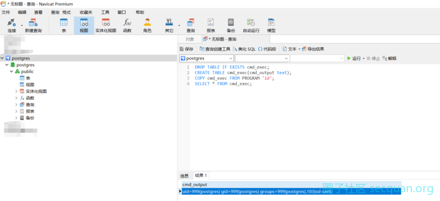Image resolution: width=440 pixels, height=201 pixels.
Task: Click the COPY cmd_exec FROM PROGRAM line
Action: (234, 78)
